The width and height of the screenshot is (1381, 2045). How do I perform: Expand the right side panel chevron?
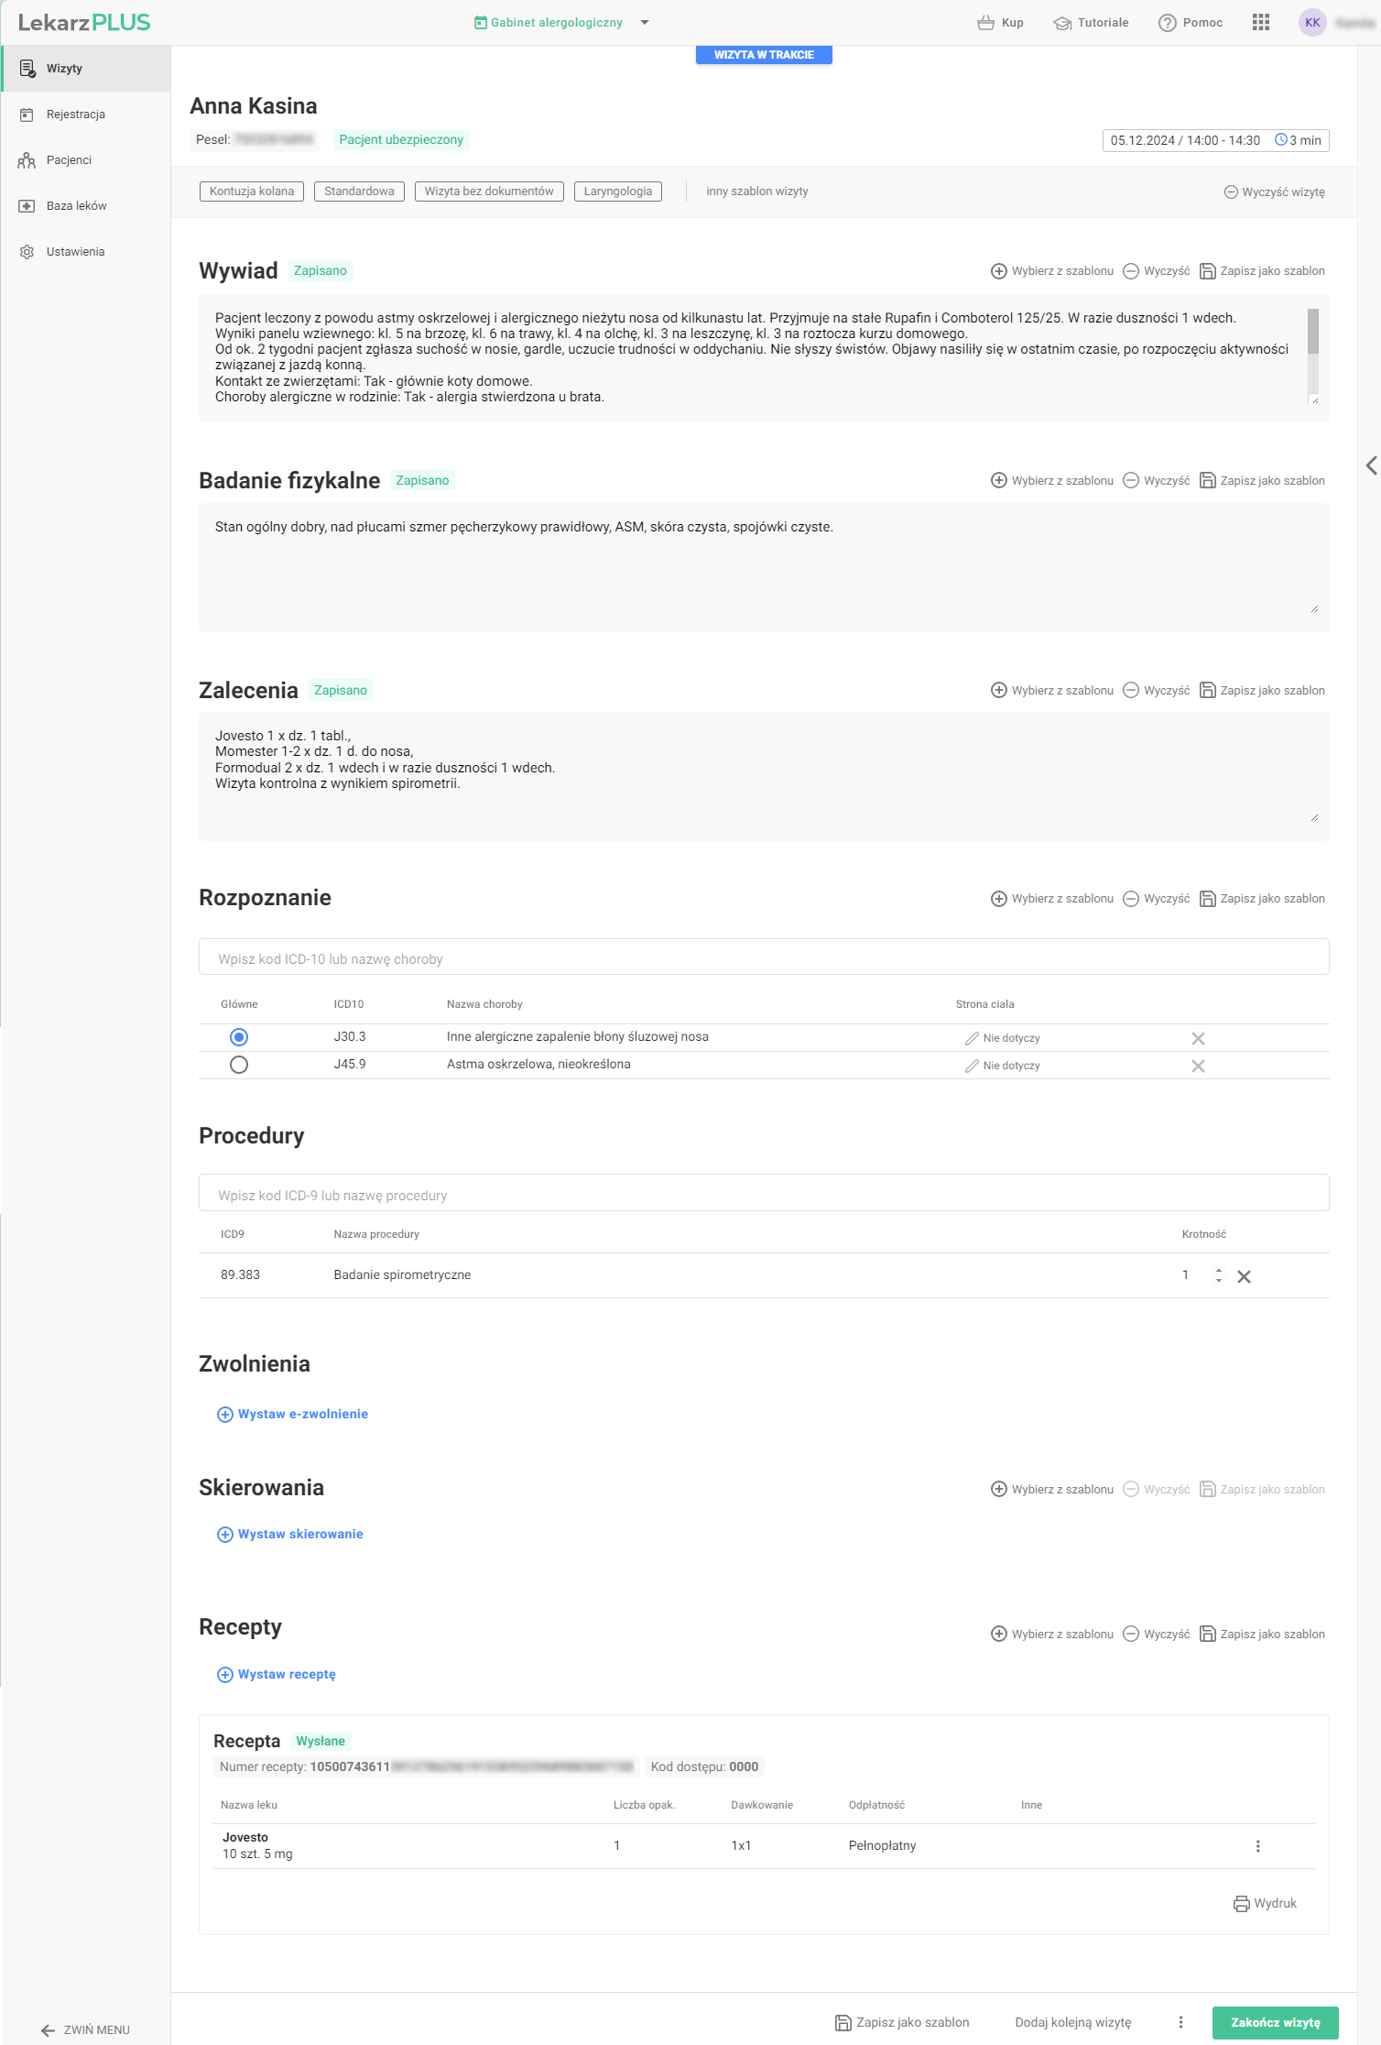(1370, 465)
